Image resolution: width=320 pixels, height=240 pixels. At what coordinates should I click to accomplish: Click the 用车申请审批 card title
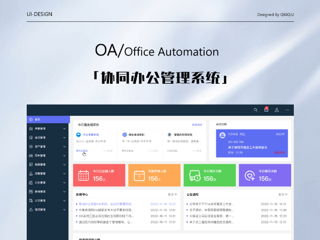pyautogui.click(x=137, y=135)
